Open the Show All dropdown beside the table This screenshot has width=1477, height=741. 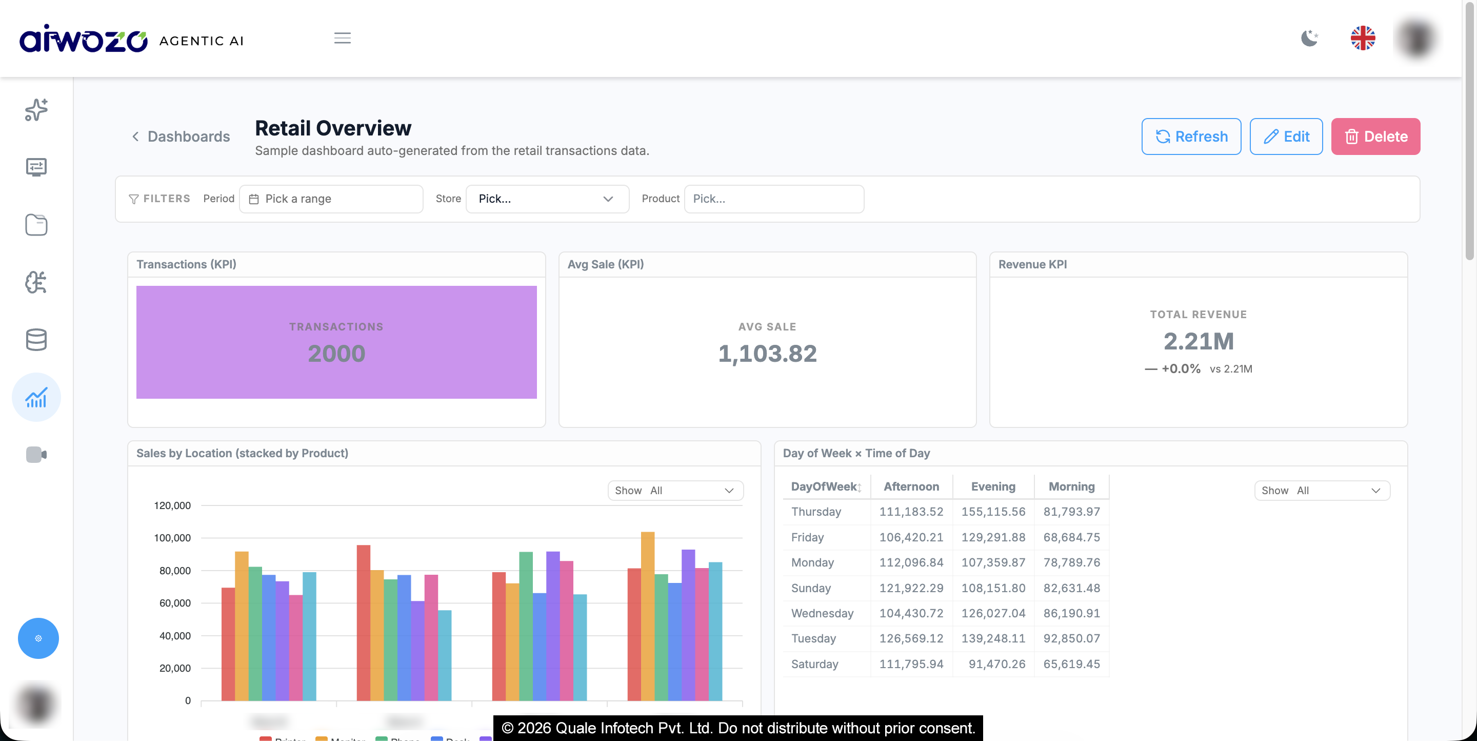1322,491
